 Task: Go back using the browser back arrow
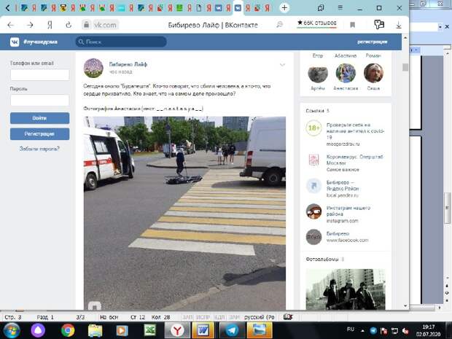[x=11, y=25]
